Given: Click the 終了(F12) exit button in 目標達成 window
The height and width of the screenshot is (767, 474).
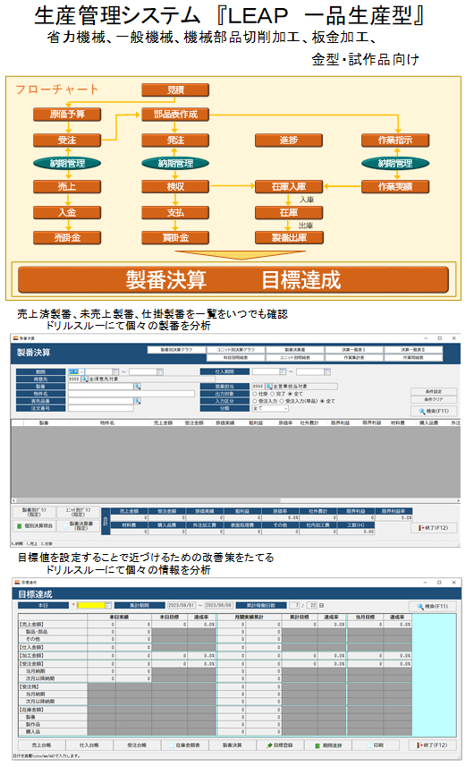Looking at the screenshot, I should [433, 745].
